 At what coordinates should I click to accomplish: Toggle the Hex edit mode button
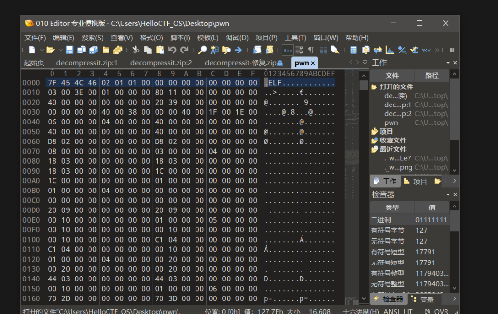pyautogui.click(x=288, y=50)
